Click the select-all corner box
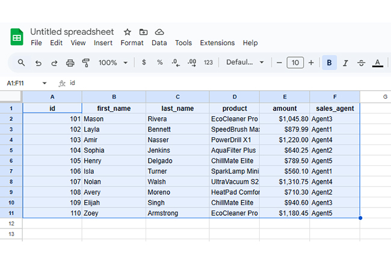Image resolution: width=391 pixels, height=264 pixels. (x=10, y=96)
